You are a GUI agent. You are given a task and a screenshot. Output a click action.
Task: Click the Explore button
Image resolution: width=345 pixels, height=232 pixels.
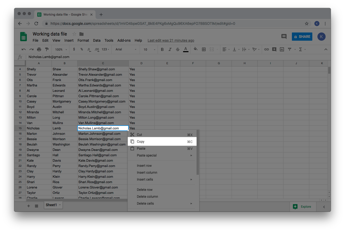[x=303, y=207]
